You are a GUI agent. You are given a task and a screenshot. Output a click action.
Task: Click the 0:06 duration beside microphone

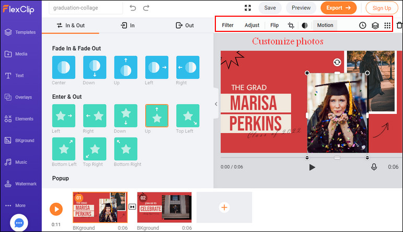click(393, 167)
